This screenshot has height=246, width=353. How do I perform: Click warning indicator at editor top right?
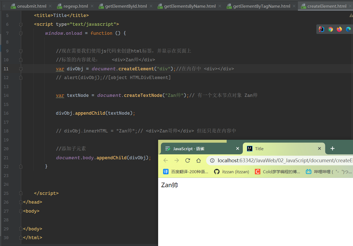351,16
